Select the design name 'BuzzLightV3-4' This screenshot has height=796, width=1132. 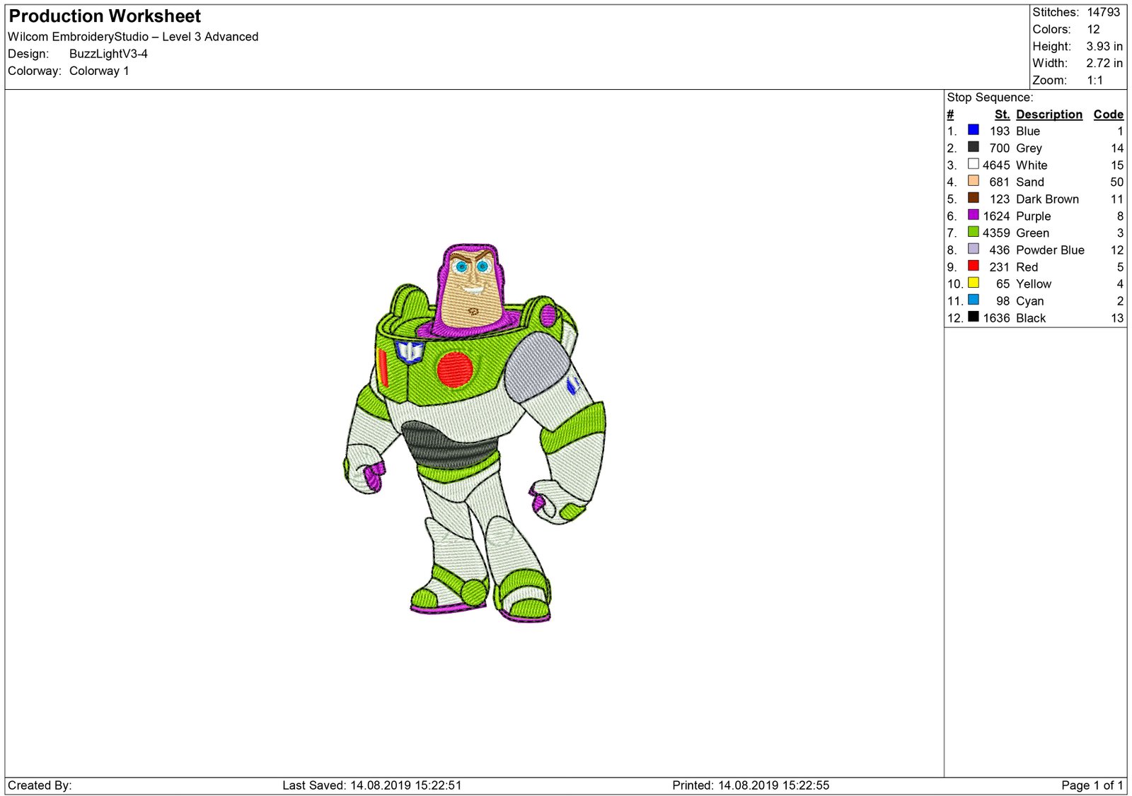[x=108, y=54]
